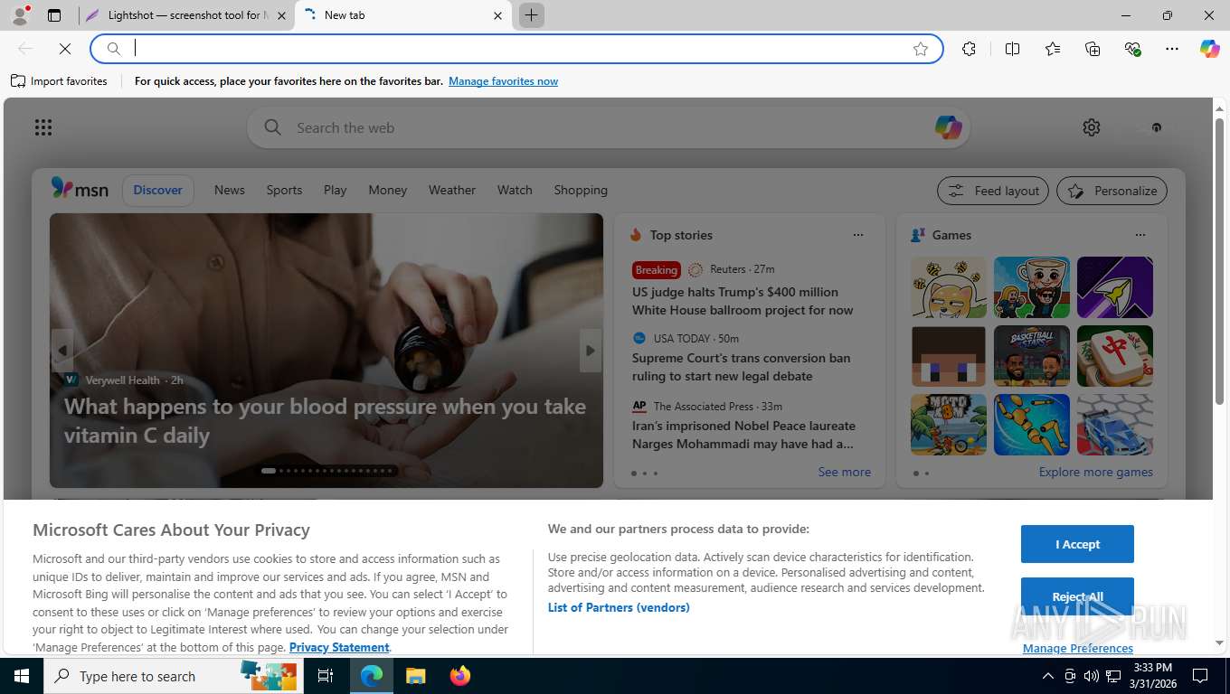Play the Basketball Stars game
The height and width of the screenshot is (694, 1230).
pyautogui.click(x=1031, y=356)
